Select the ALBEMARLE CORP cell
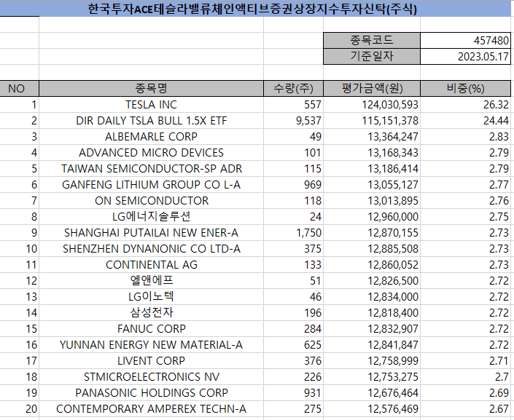This screenshot has height=420, width=514. (151, 137)
